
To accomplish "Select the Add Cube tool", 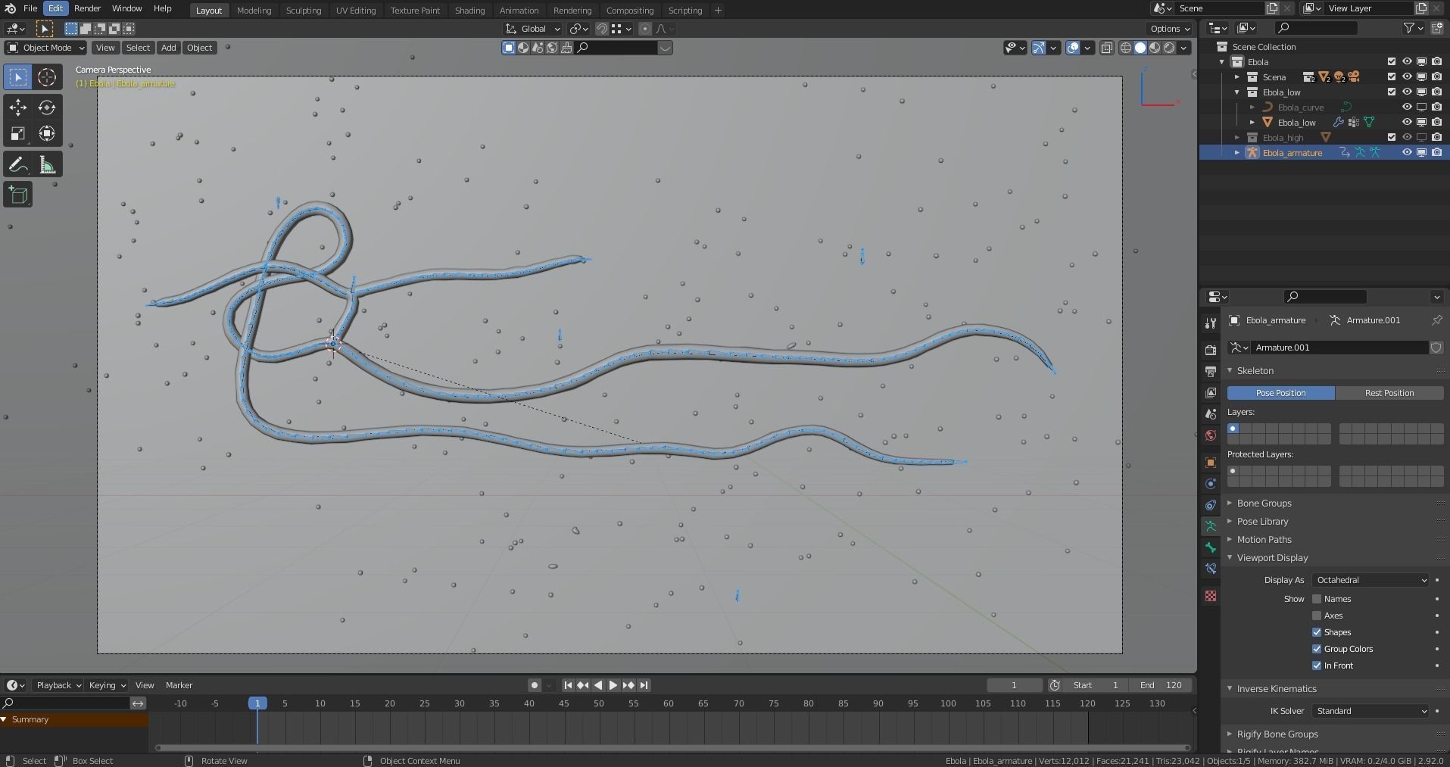I will click(x=18, y=195).
